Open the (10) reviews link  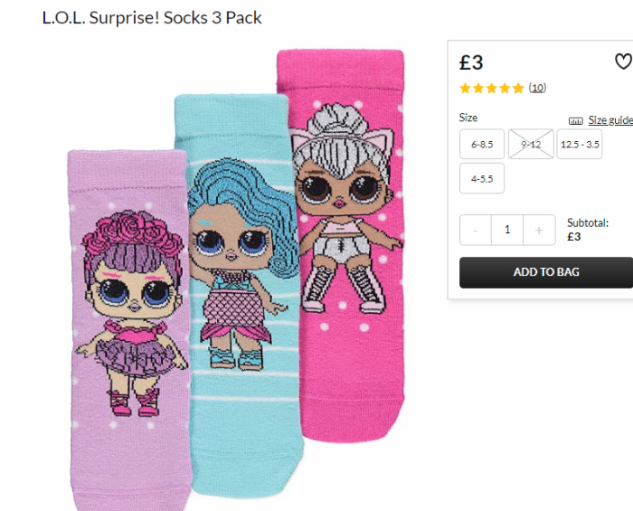tap(538, 88)
